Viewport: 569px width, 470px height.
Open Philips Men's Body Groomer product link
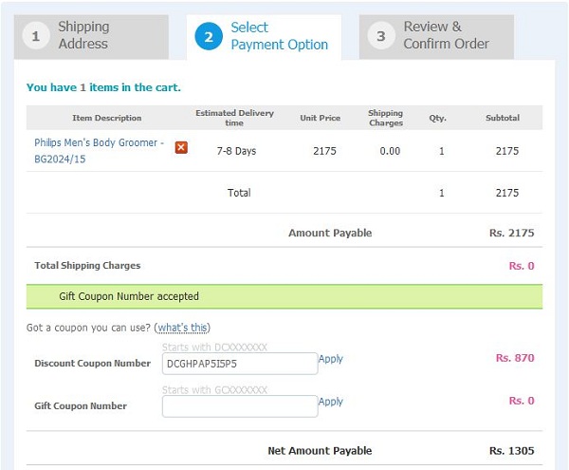99,150
